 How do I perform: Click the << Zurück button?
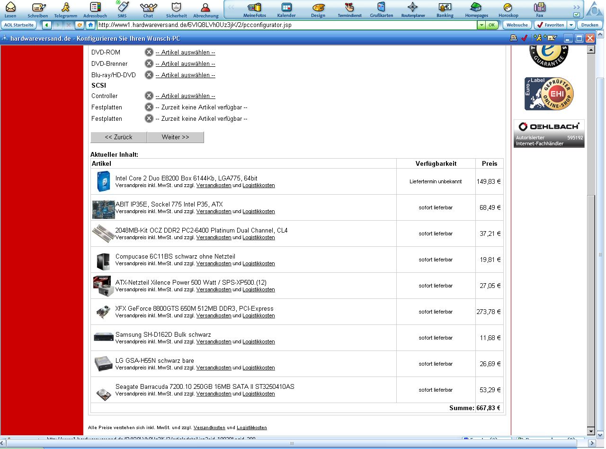click(119, 137)
